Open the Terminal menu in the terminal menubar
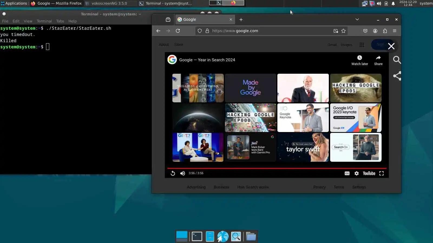This screenshot has width=433, height=243. point(44,21)
